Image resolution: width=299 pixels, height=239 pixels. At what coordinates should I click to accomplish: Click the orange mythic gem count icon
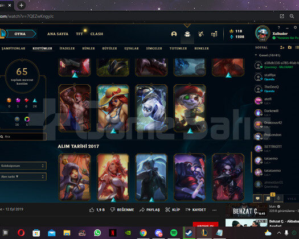click(x=9, y=100)
